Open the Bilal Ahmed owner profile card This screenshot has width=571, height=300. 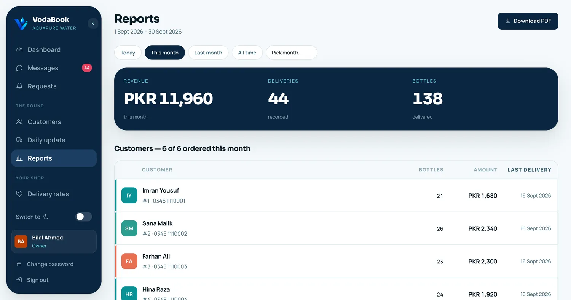[54, 241]
